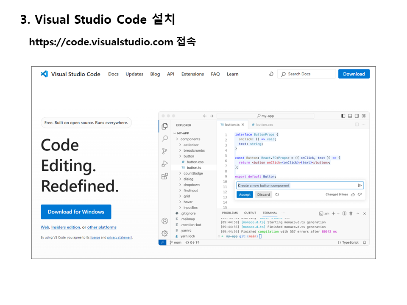The width and height of the screenshot is (407, 305).
Task: Click the Accept button
Action: [245, 194]
